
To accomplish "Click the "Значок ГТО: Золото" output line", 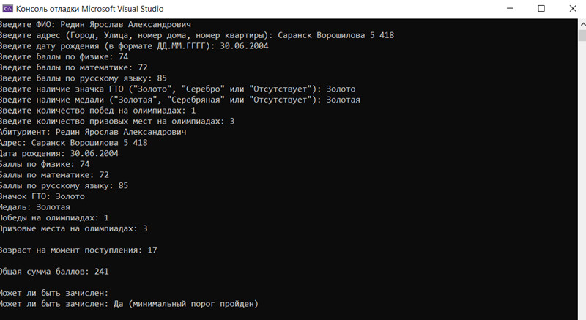I will [42, 196].
